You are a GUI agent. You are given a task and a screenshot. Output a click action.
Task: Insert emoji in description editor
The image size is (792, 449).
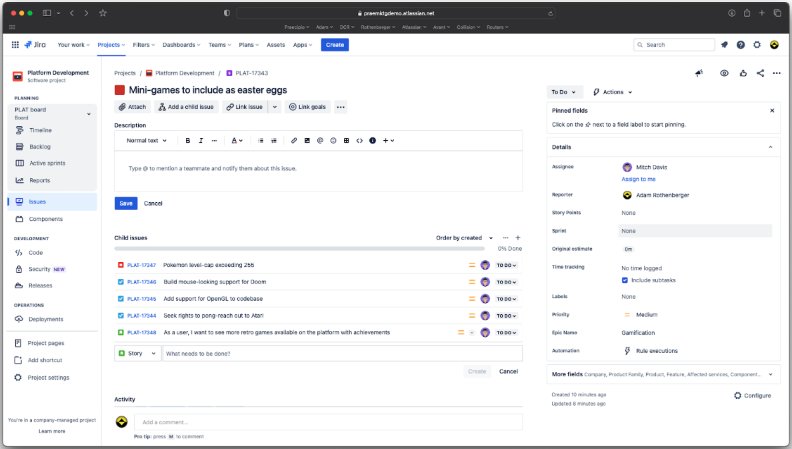(x=333, y=141)
